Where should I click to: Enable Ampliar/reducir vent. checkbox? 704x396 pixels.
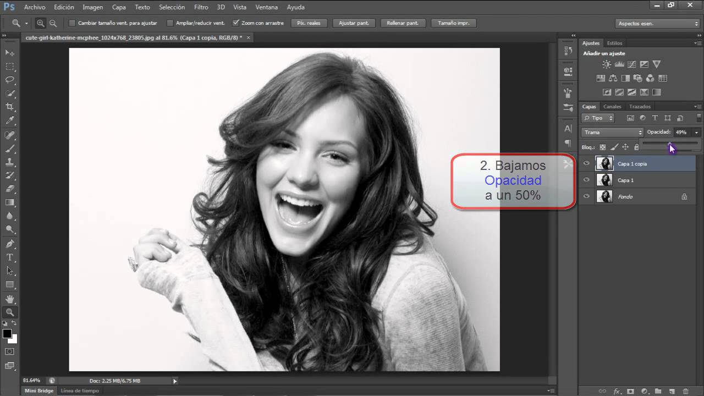click(170, 23)
